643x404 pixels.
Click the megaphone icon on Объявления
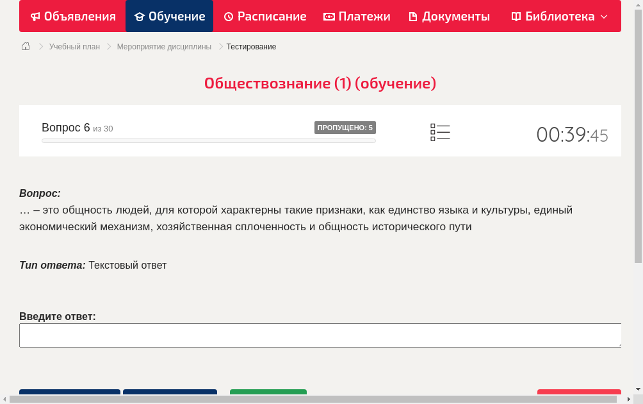coord(35,16)
